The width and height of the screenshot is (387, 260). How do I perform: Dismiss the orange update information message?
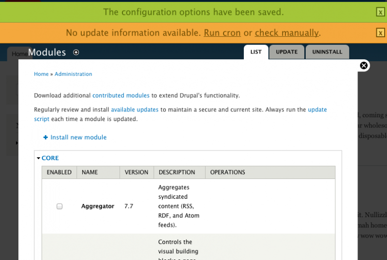[x=380, y=33]
